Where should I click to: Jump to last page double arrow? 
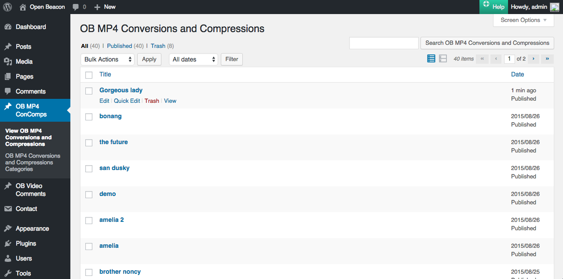547,58
